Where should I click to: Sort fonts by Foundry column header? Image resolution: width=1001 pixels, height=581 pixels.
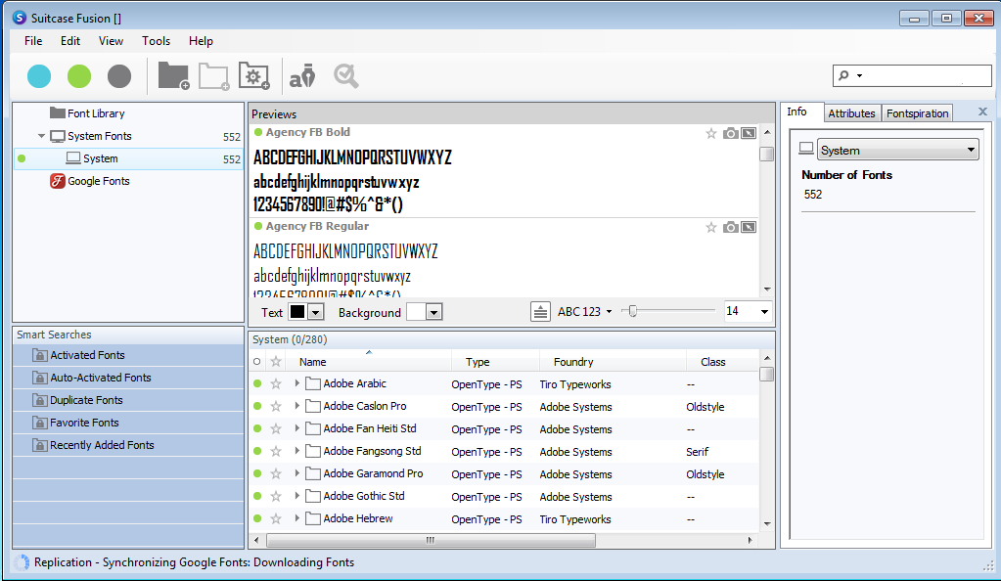[613, 361]
